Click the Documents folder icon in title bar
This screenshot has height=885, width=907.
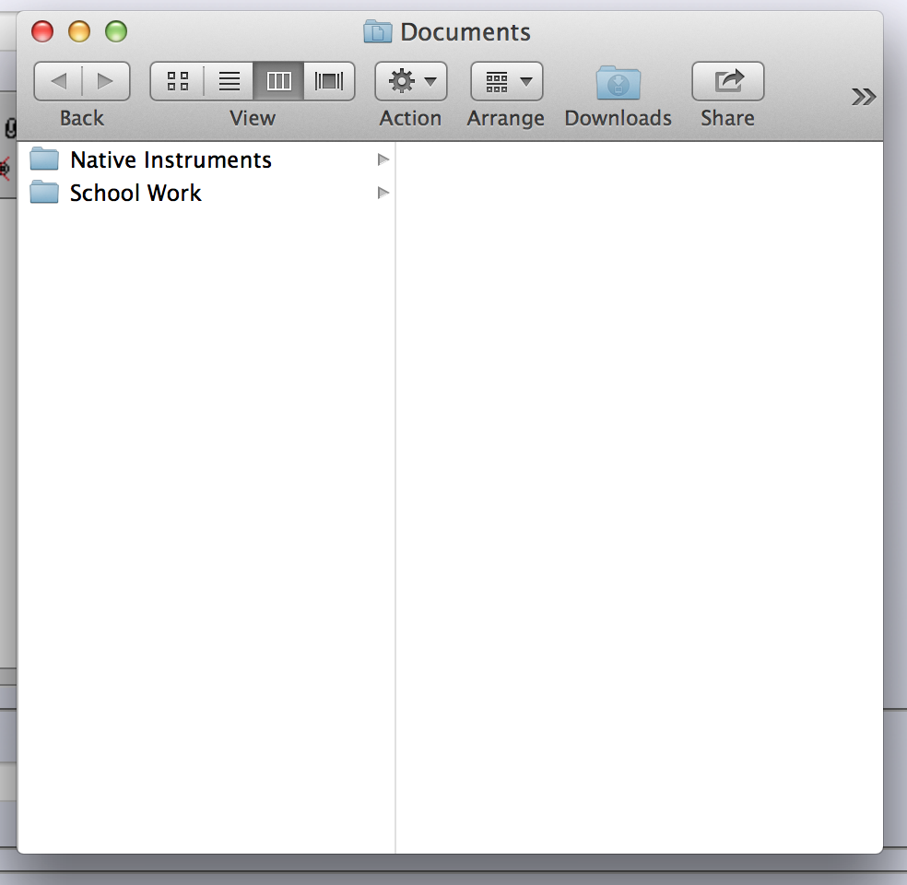pyautogui.click(x=378, y=31)
